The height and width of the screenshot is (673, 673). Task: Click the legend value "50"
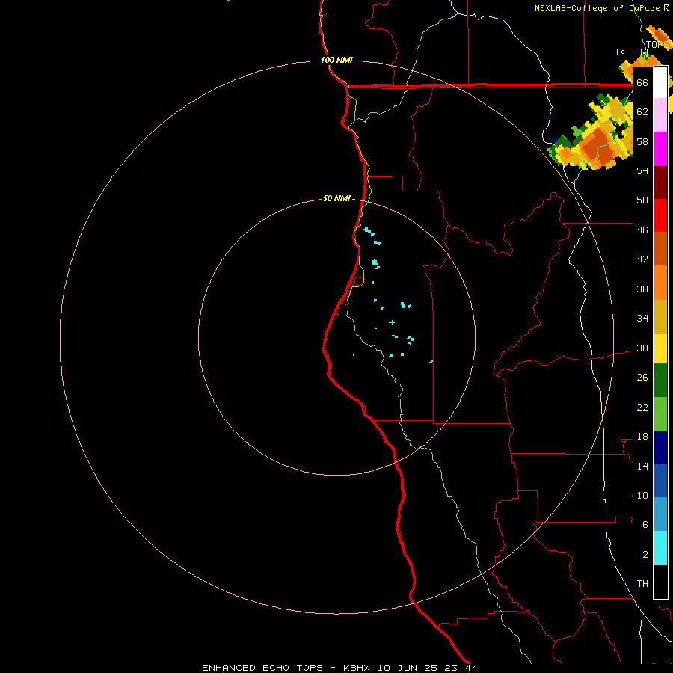(642, 200)
